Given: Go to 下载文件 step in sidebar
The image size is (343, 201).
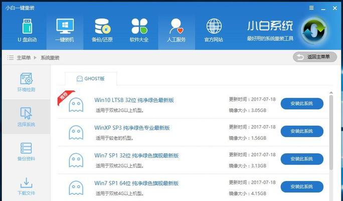Looking at the screenshot, I should [26, 186].
